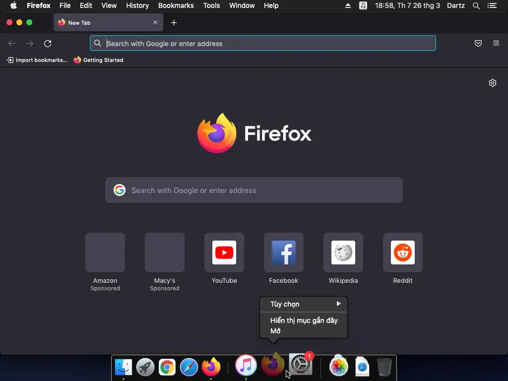Open the Firefox hamburger menu
This screenshot has width=508, height=381.
point(496,43)
